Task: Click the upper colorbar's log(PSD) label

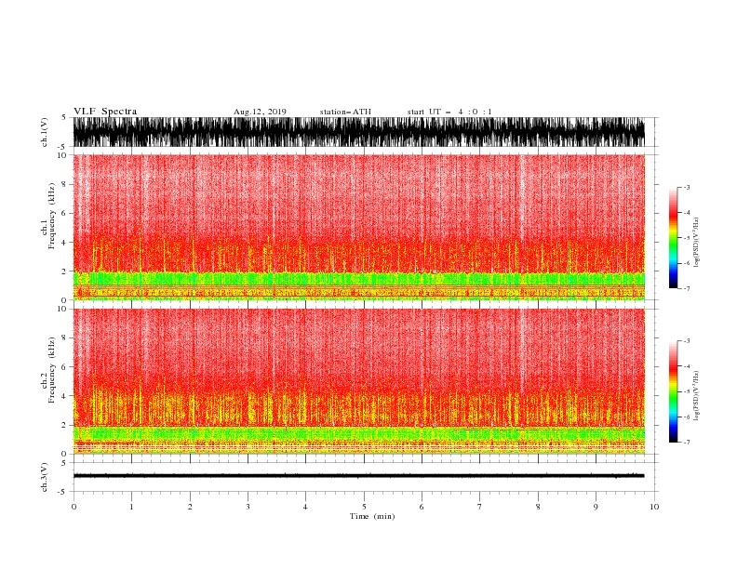Action: click(696, 243)
